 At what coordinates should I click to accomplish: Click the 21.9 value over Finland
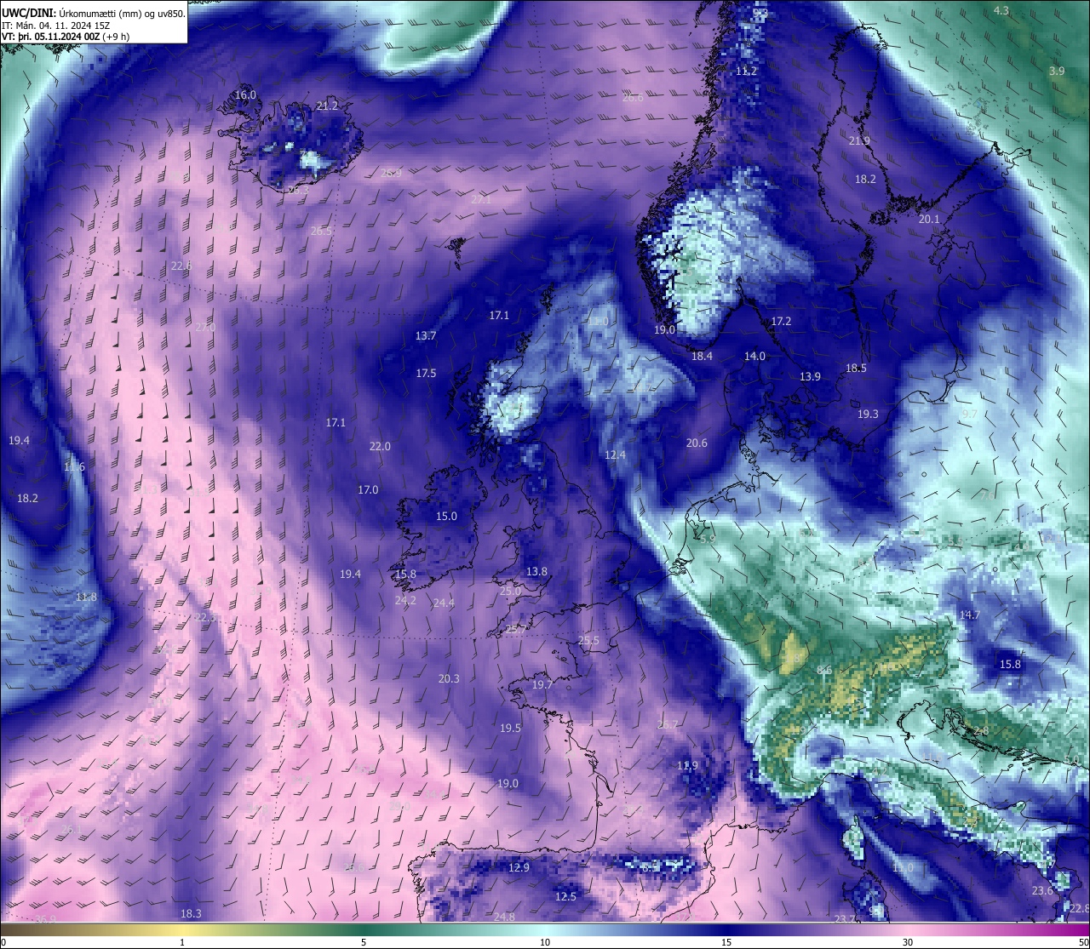tap(859, 140)
